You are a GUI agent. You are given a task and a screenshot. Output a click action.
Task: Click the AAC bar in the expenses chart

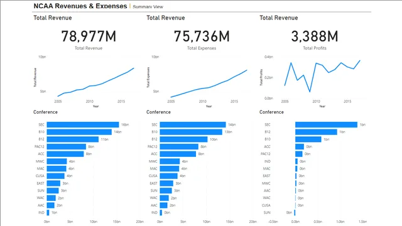click(163, 205)
